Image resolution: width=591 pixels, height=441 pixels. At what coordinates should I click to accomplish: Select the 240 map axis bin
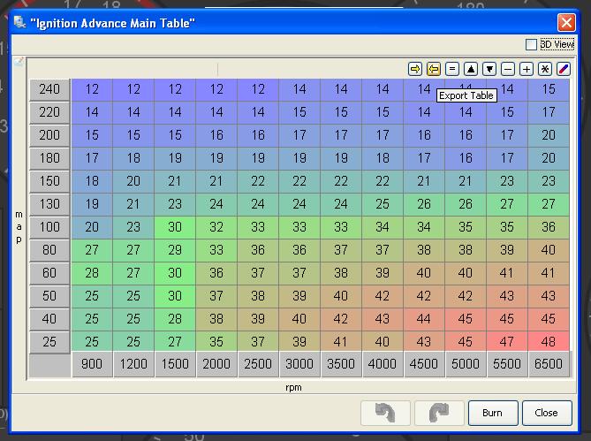49,89
